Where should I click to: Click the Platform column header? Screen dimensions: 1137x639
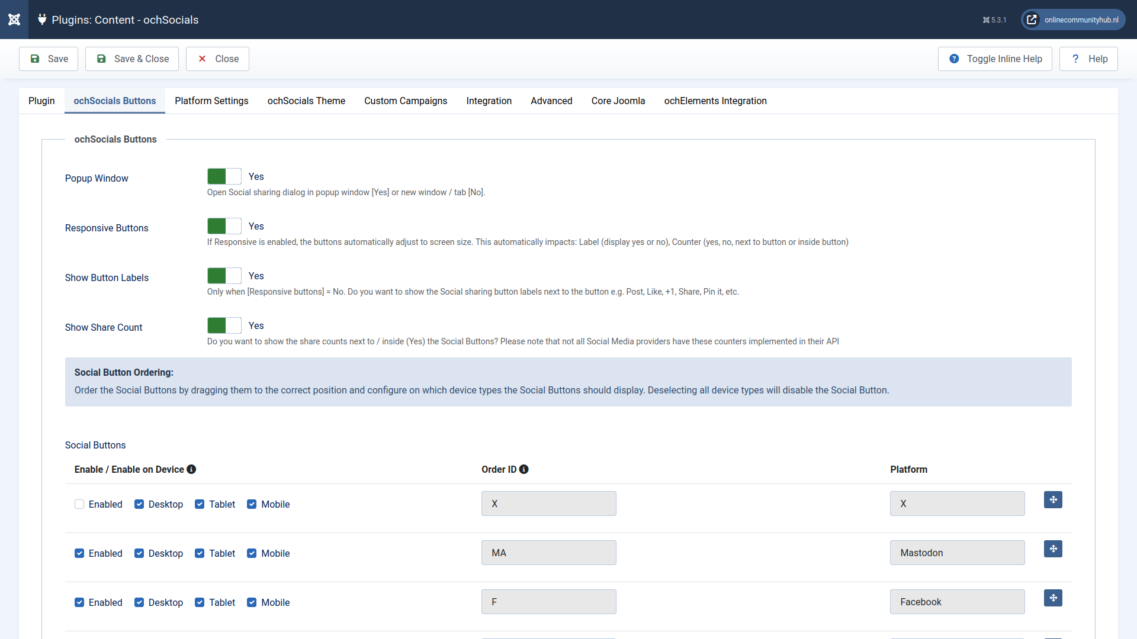[x=908, y=469]
